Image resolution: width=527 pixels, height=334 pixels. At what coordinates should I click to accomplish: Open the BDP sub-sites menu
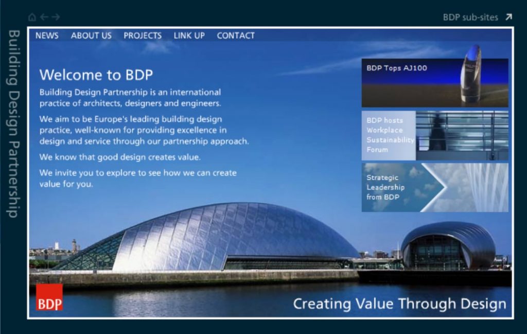click(x=471, y=17)
